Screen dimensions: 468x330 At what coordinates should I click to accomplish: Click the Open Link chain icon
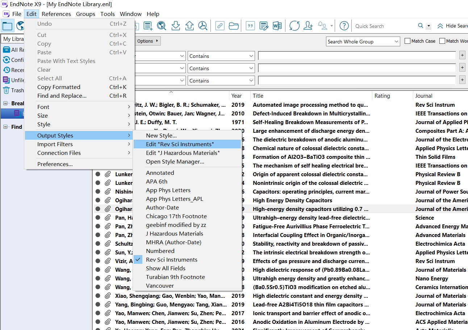click(220, 26)
